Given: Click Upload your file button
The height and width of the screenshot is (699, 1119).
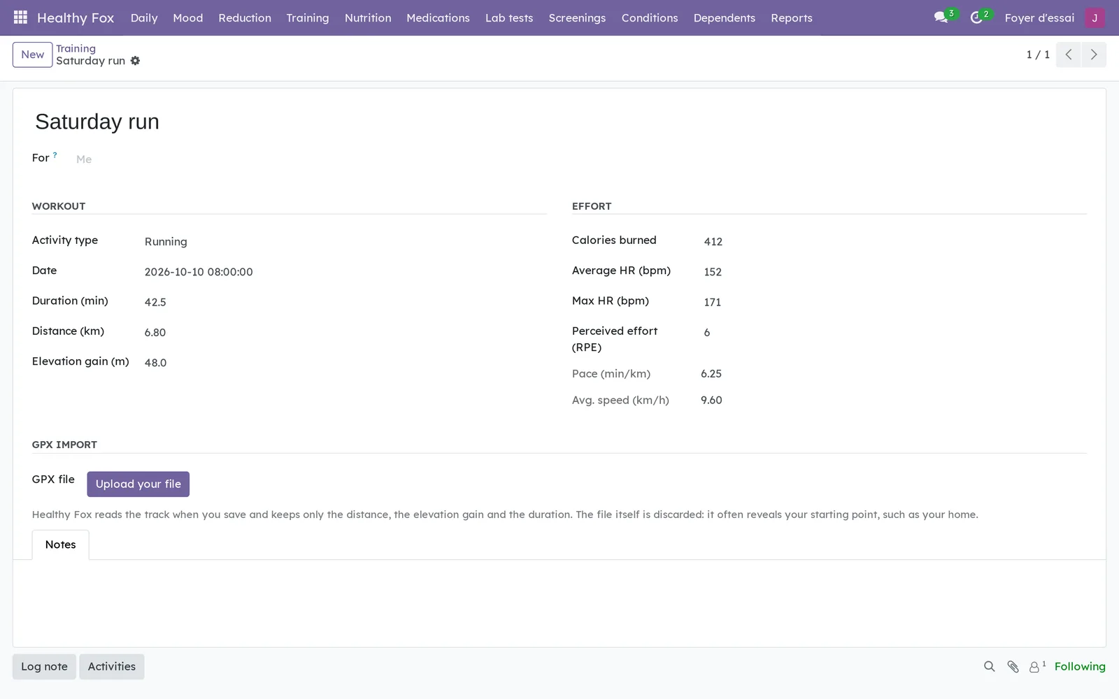Looking at the screenshot, I should coord(138,484).
